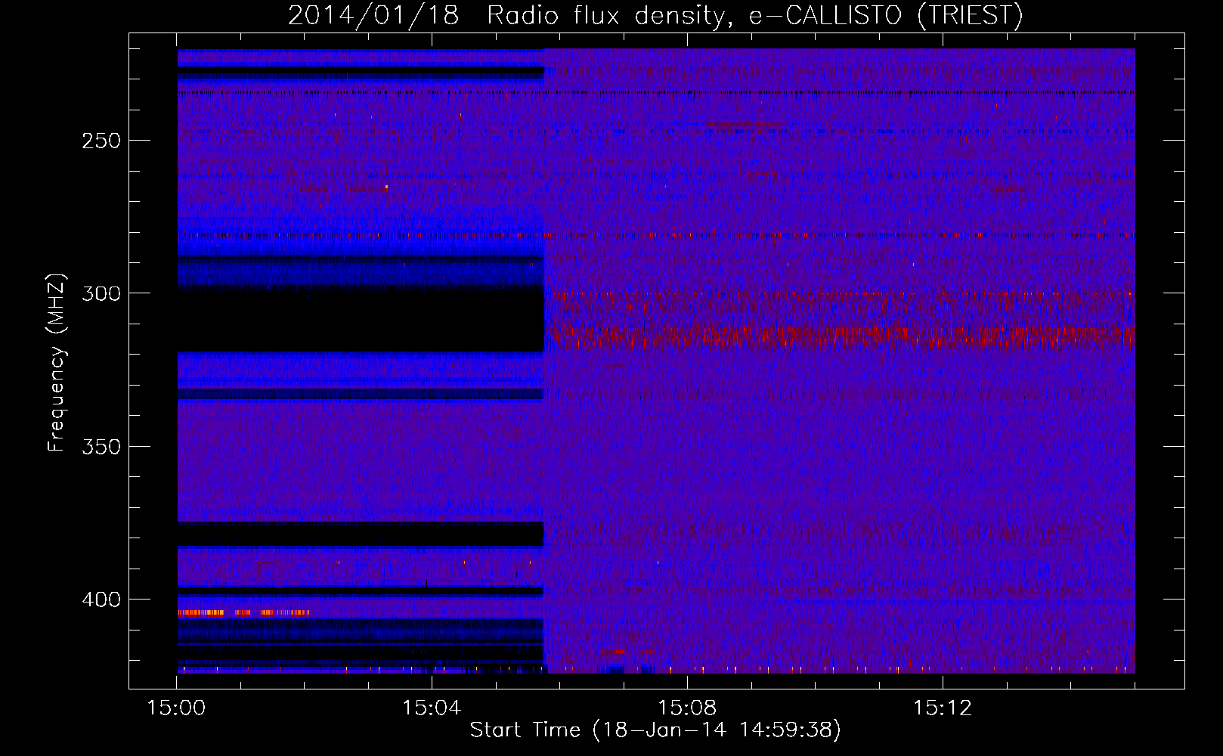Click the 15:12 time tick label
This screenshot has height=756, width=1223.
[x=943, y=708]
